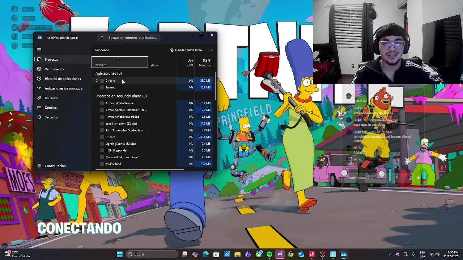463x260 pixels.
Task: Collapse the sidebar with the hamburger menu
Action: coord(39,50)
